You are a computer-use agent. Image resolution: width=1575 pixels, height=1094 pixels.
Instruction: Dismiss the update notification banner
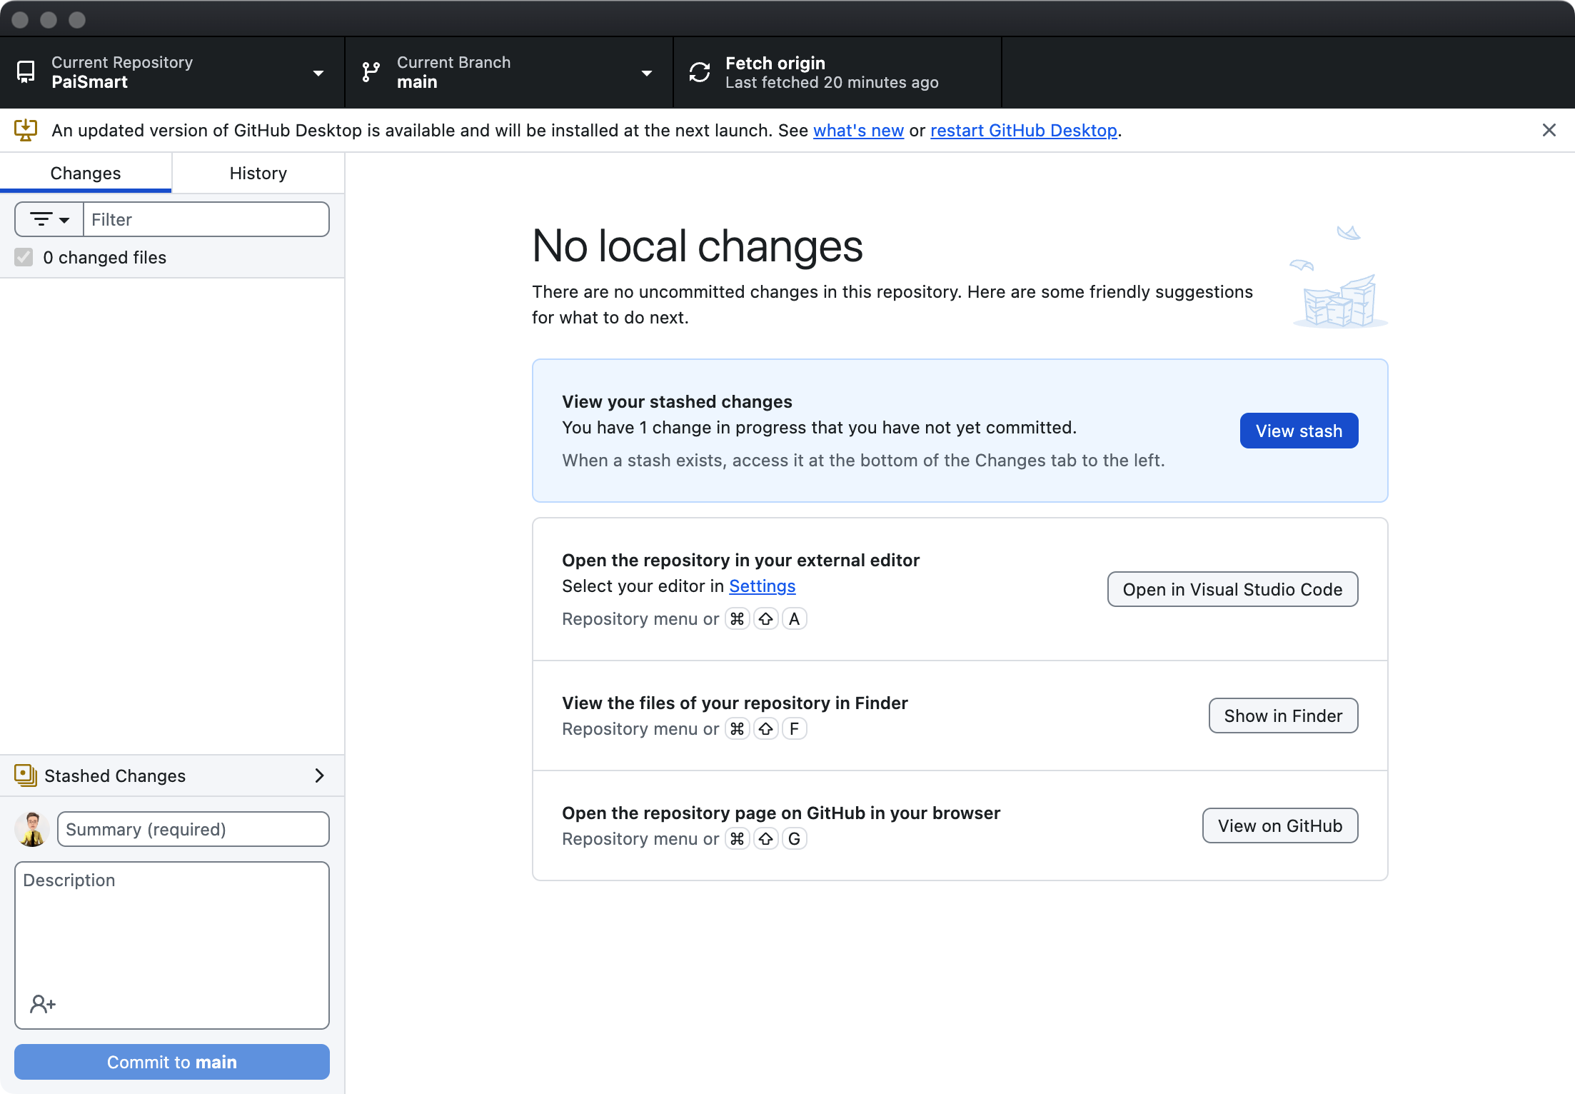(x=1549, y=130)
